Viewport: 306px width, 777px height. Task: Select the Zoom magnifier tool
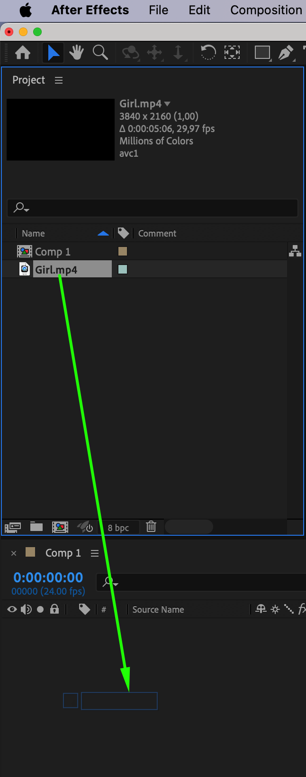[x=100, y=53]
